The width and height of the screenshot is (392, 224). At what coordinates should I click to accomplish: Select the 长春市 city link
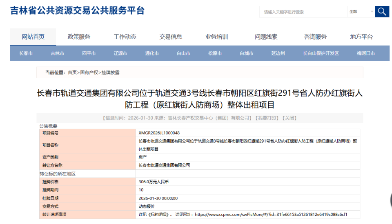(x=26, y=53)
